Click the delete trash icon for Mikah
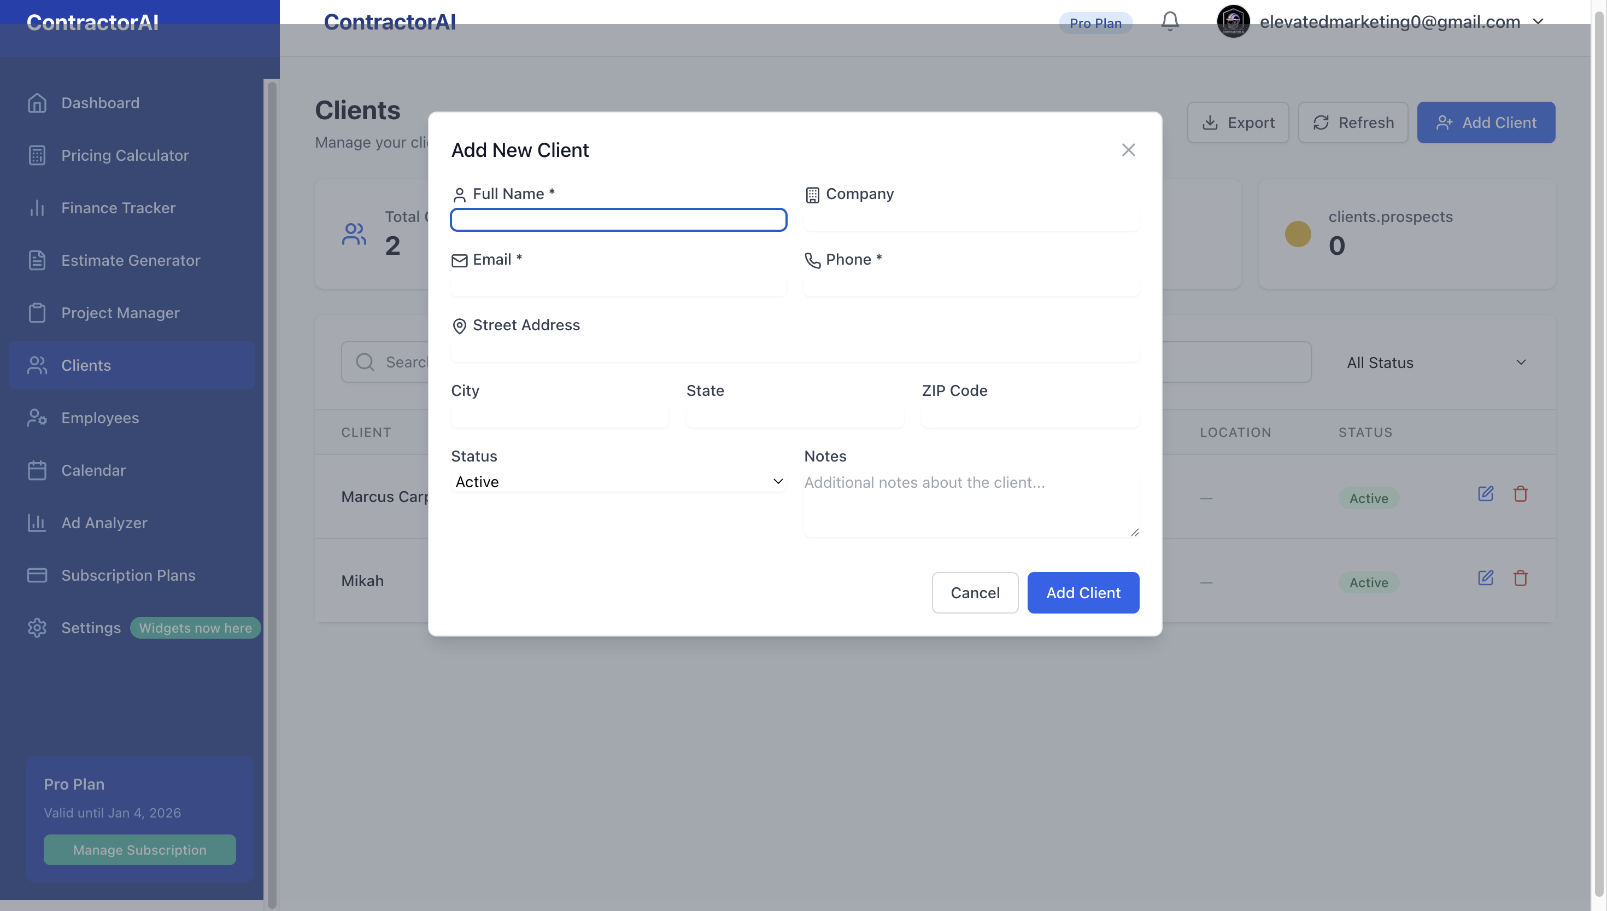 pyautogui.click(x=1521, y=577)
